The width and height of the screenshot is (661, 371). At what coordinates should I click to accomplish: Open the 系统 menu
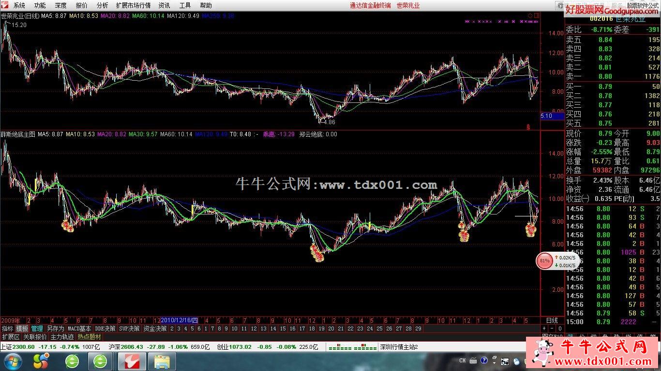(x=19, y=5)
